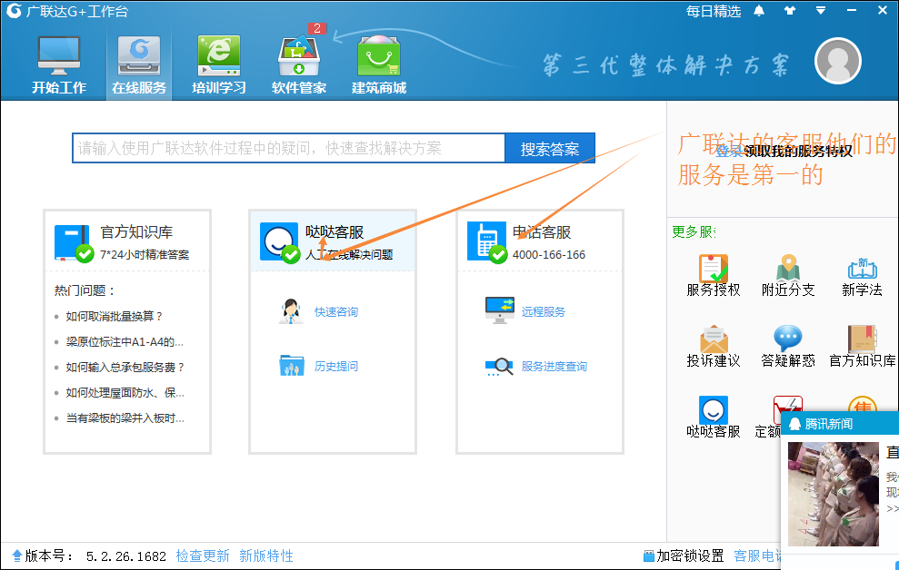The width and height of the screenshot is (899, 570).
Task: Click the 历史提问 folder icon
Action: click(x=291, y=365)
